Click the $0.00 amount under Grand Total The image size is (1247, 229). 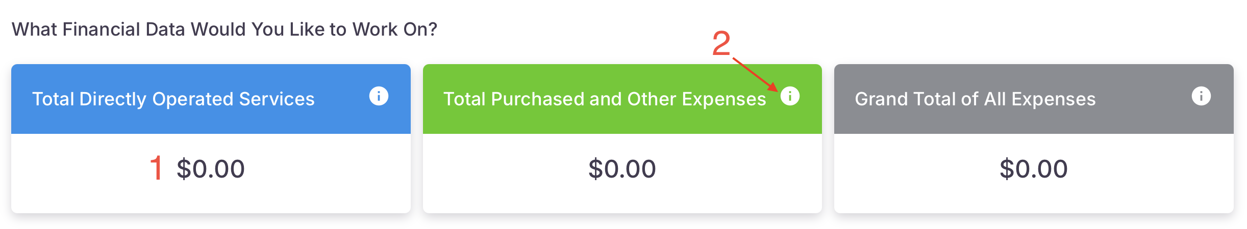pos(1033,169)
